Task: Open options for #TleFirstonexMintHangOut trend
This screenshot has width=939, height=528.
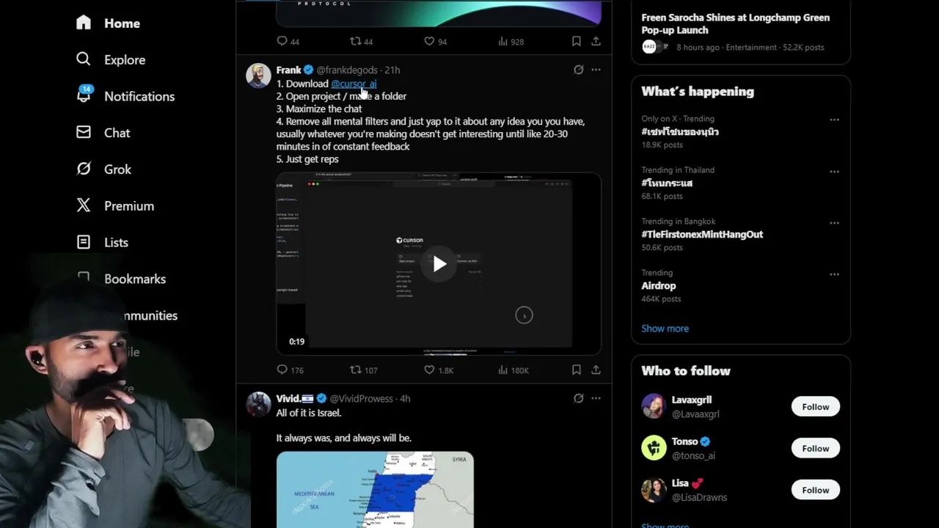Action: (834, 223)
